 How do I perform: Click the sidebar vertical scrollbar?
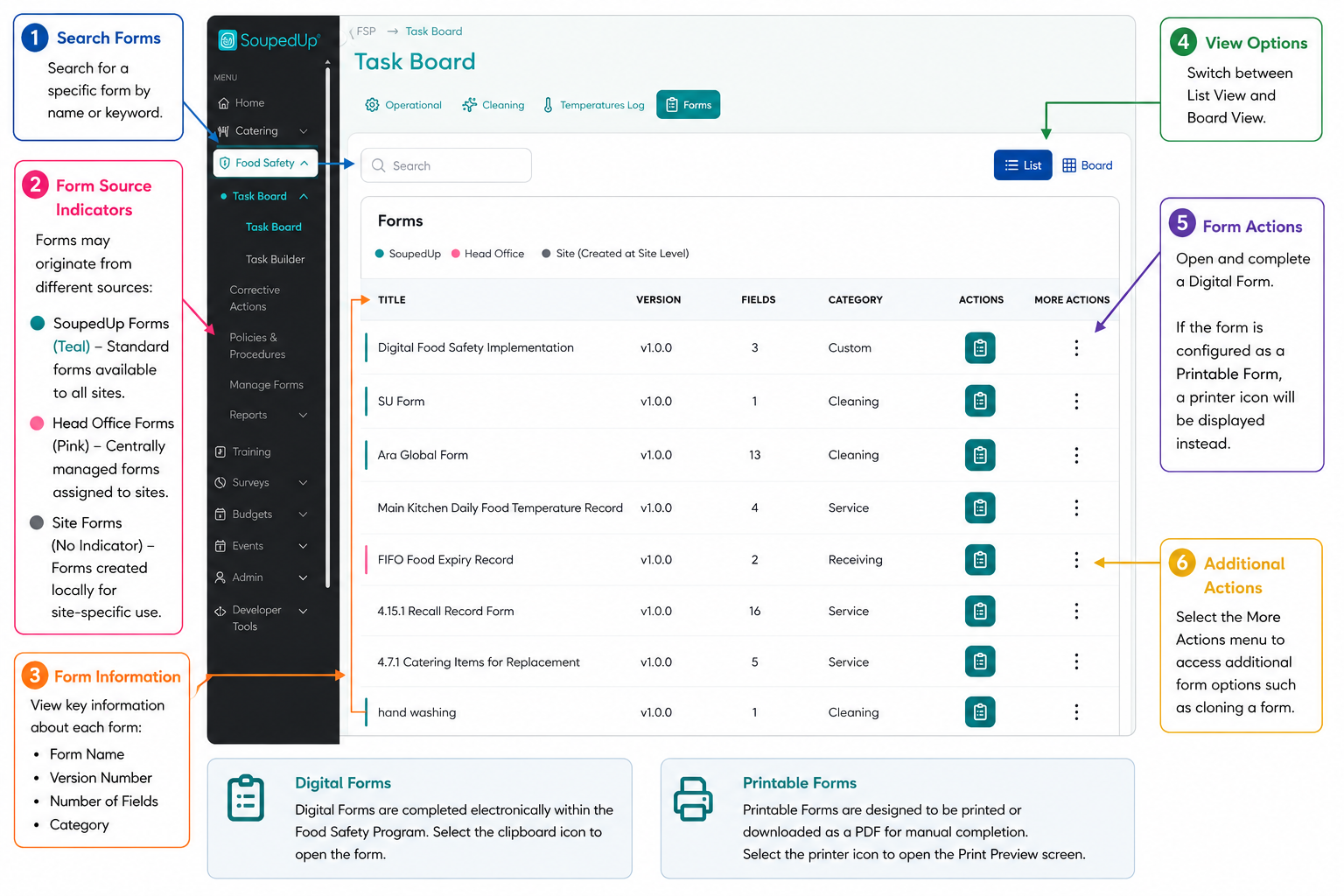[x=328, y=324]
